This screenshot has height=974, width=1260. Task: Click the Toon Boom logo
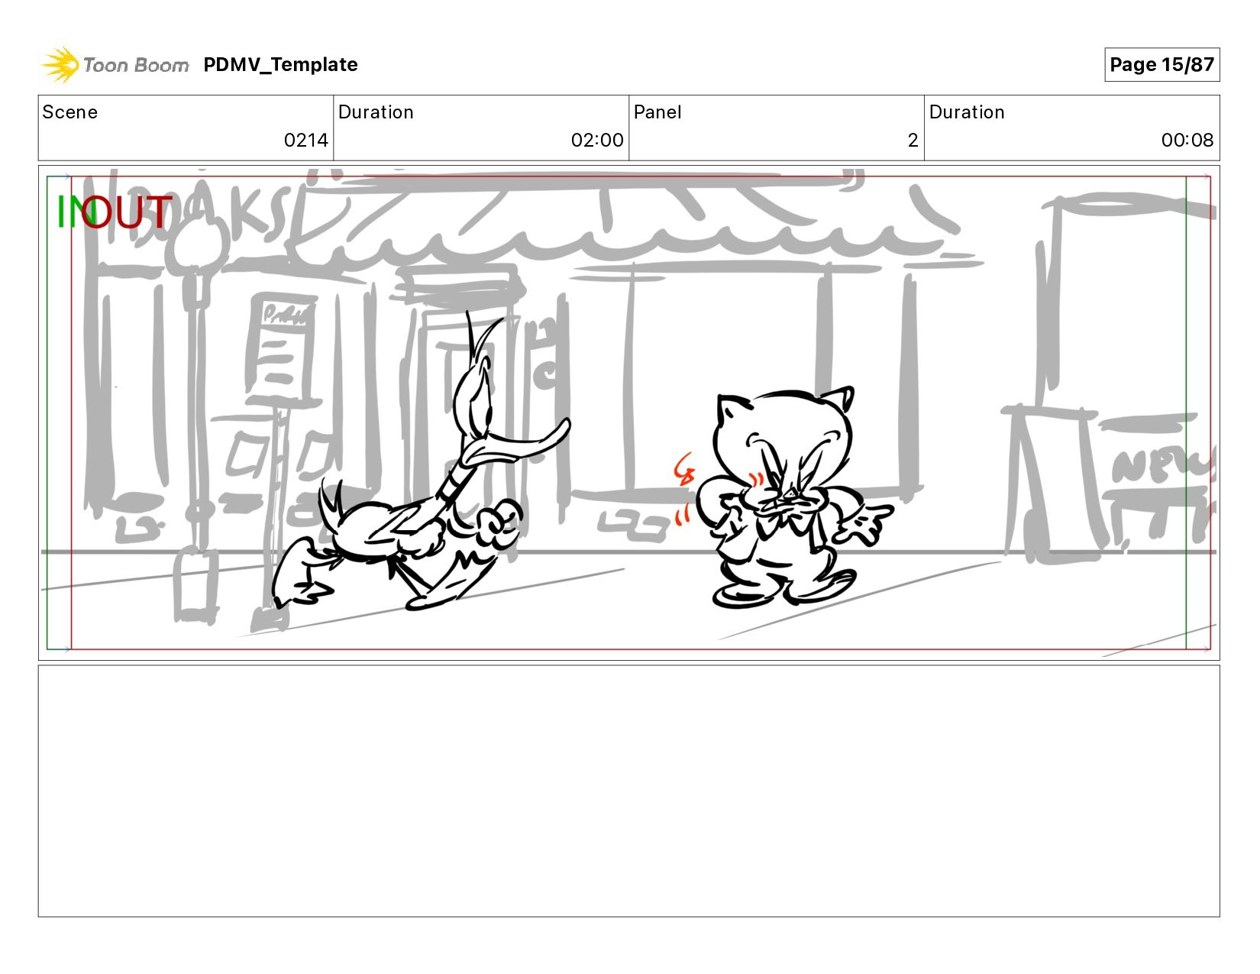click(115, 65)
